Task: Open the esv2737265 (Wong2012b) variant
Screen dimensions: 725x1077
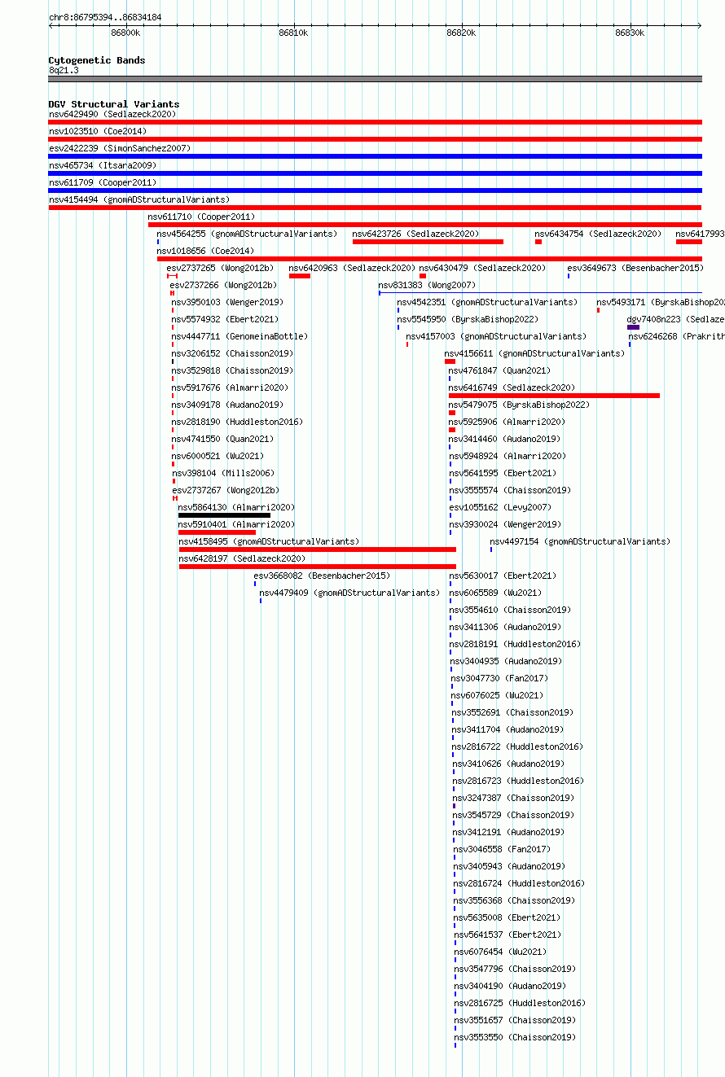Action: click(x=220, y=269)
